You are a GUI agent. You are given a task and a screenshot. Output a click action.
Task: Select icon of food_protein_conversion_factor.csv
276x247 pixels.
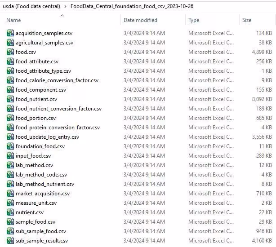[x=10, y=127]
